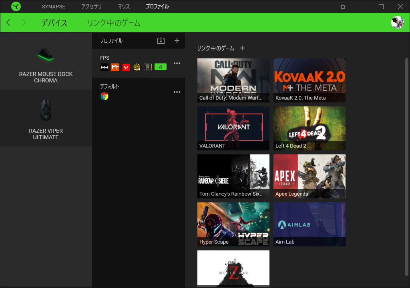The height and width of the screenshot is (288, 410).
Task: Add a new profile with plus icon
Action: tap(177, 40)
